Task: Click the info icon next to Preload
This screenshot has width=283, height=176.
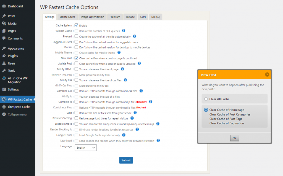Action: (x=135, y=36)
